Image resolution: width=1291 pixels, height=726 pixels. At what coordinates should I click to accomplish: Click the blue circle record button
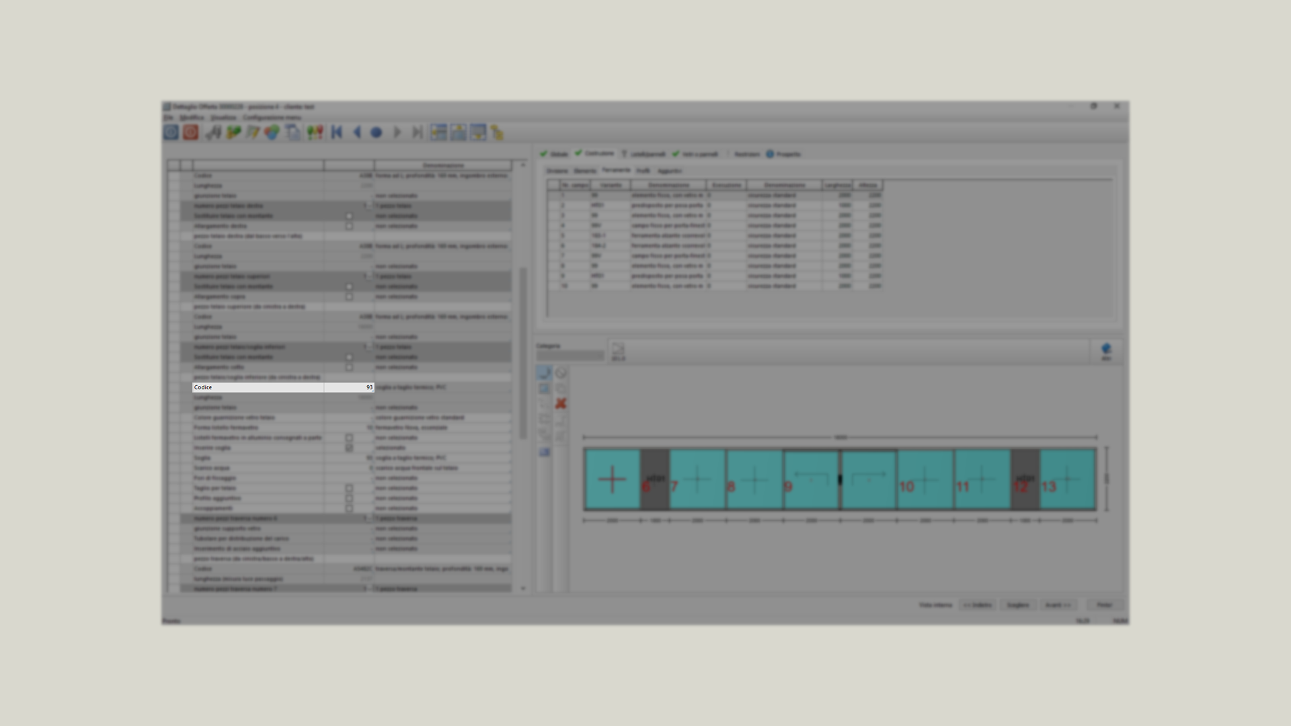point(377,132)
